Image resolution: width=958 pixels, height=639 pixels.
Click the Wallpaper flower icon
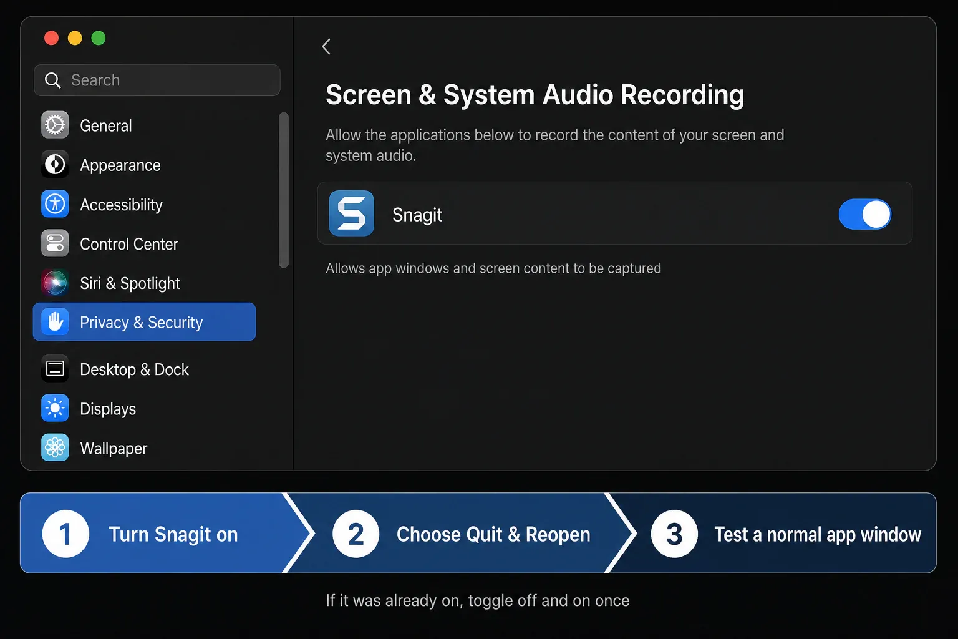pyautogui.click(x=55, y=447)
